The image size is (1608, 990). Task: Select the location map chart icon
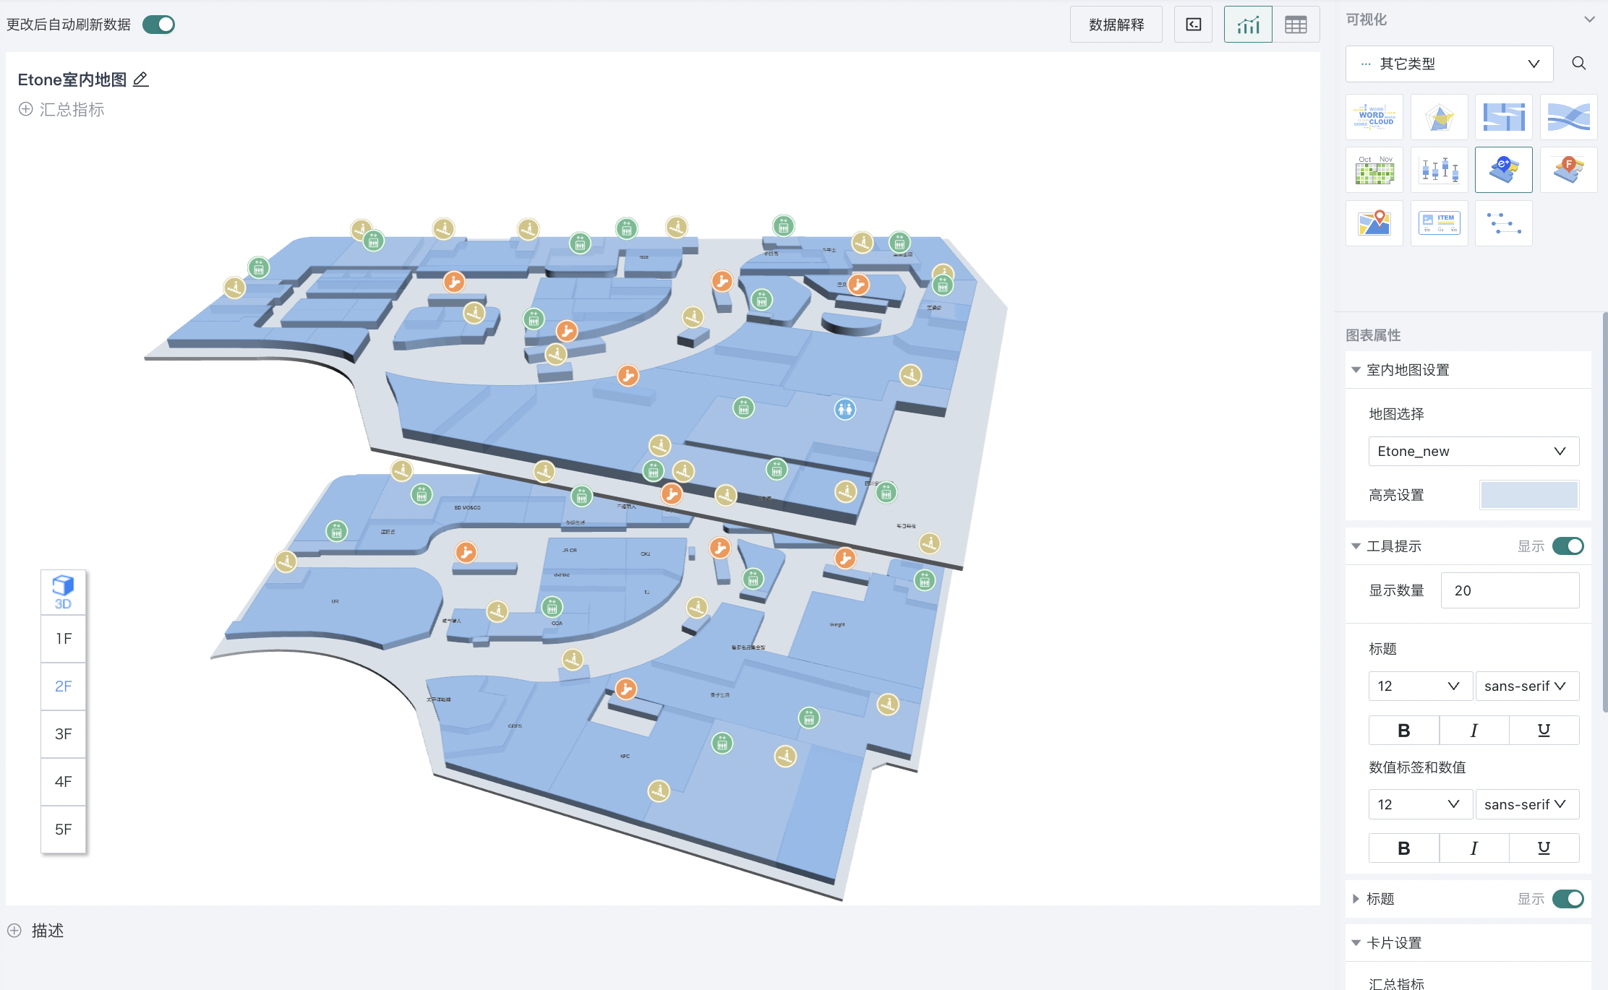(1374, 223)
